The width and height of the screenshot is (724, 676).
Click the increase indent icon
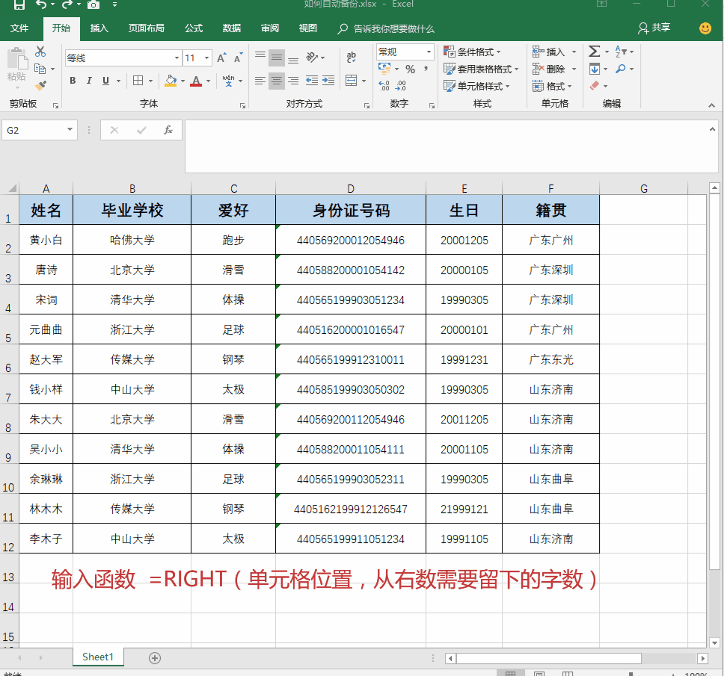point(328,81)
